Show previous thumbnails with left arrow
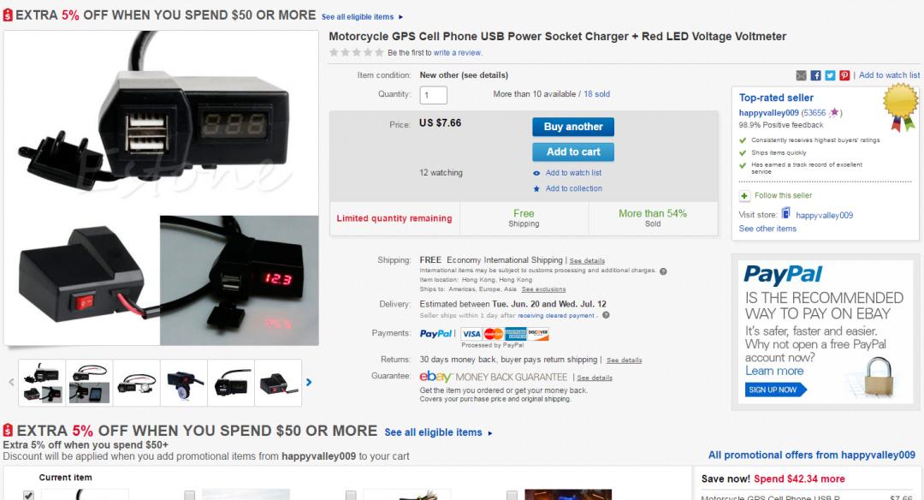 (11, 383)
